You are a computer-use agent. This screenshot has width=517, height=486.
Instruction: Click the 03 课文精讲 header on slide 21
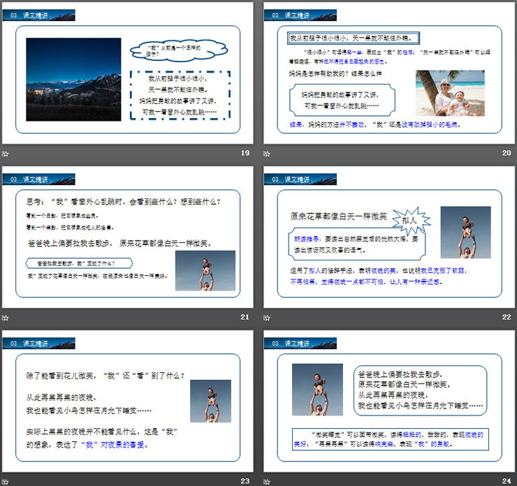38,179
